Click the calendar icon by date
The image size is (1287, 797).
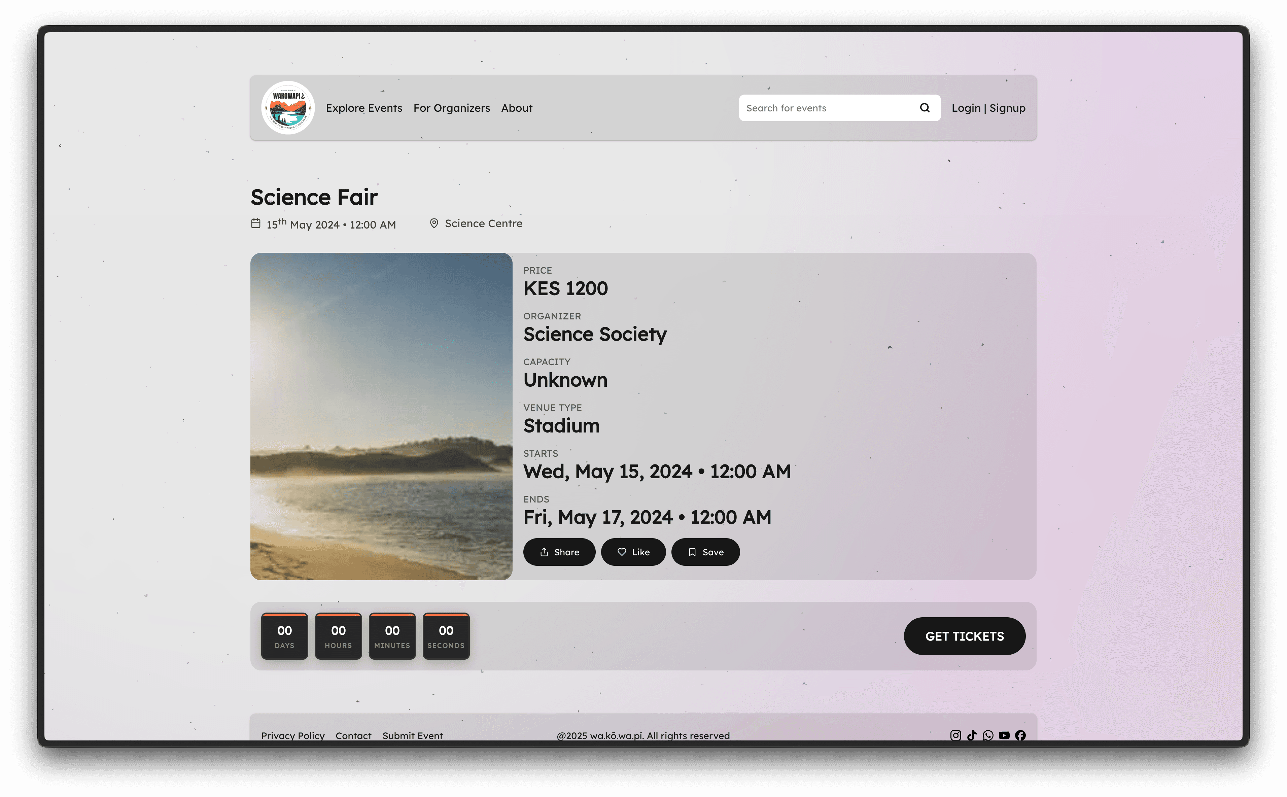pos(255,223)
